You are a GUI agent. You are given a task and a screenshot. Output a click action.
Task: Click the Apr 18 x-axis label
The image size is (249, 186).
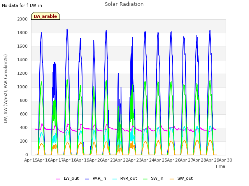click(70, 160)
